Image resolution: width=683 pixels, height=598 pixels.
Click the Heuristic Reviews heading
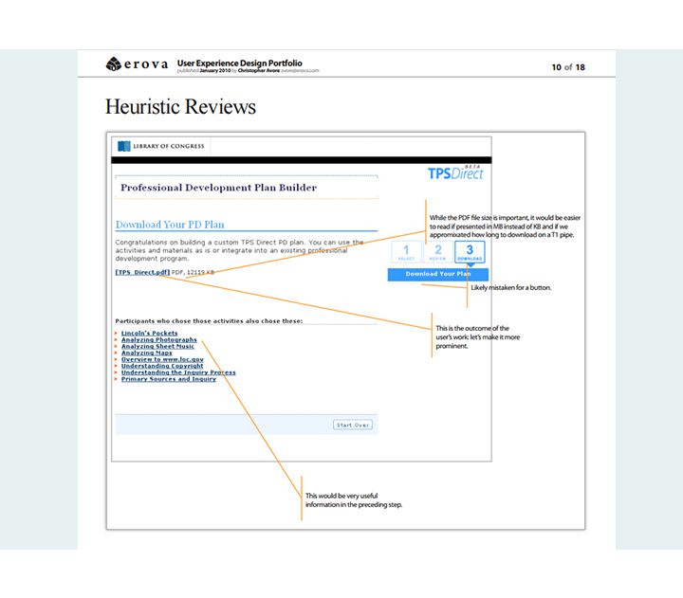pyautogui.click(x=180, y=106)
